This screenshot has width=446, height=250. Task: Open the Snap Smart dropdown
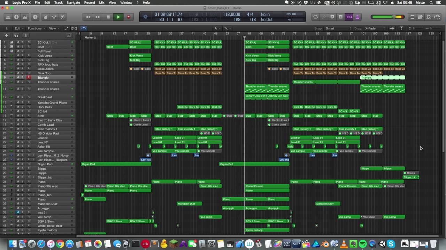pyautogui.click(x=338, y=28)
